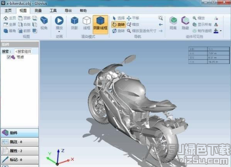Click the lower 旋转 spin tool
The height and width of the screenshot is (167, 231).
coord(118,31)
